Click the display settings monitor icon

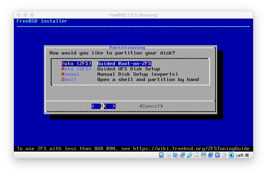204,155
